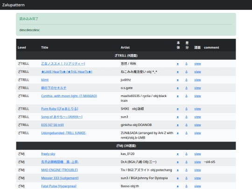View chart for 柳の下のセキルチ row
The height and width of the screenshot is (189, 252).
point(197,88)
